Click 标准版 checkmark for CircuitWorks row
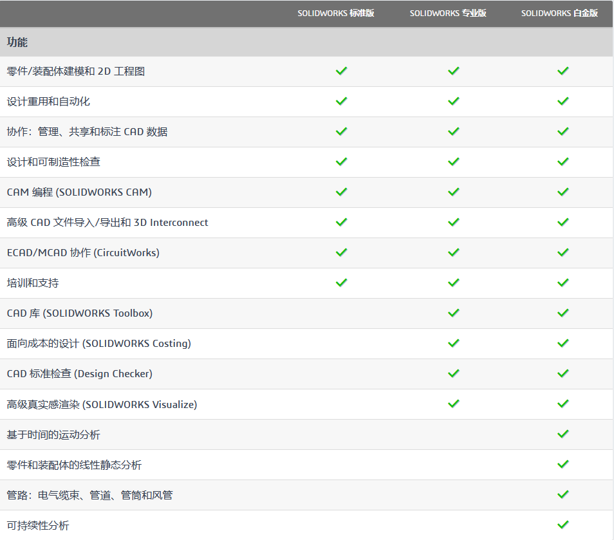Image resolution: width=614 pixels, height=540 pixels. coord(342,252)
